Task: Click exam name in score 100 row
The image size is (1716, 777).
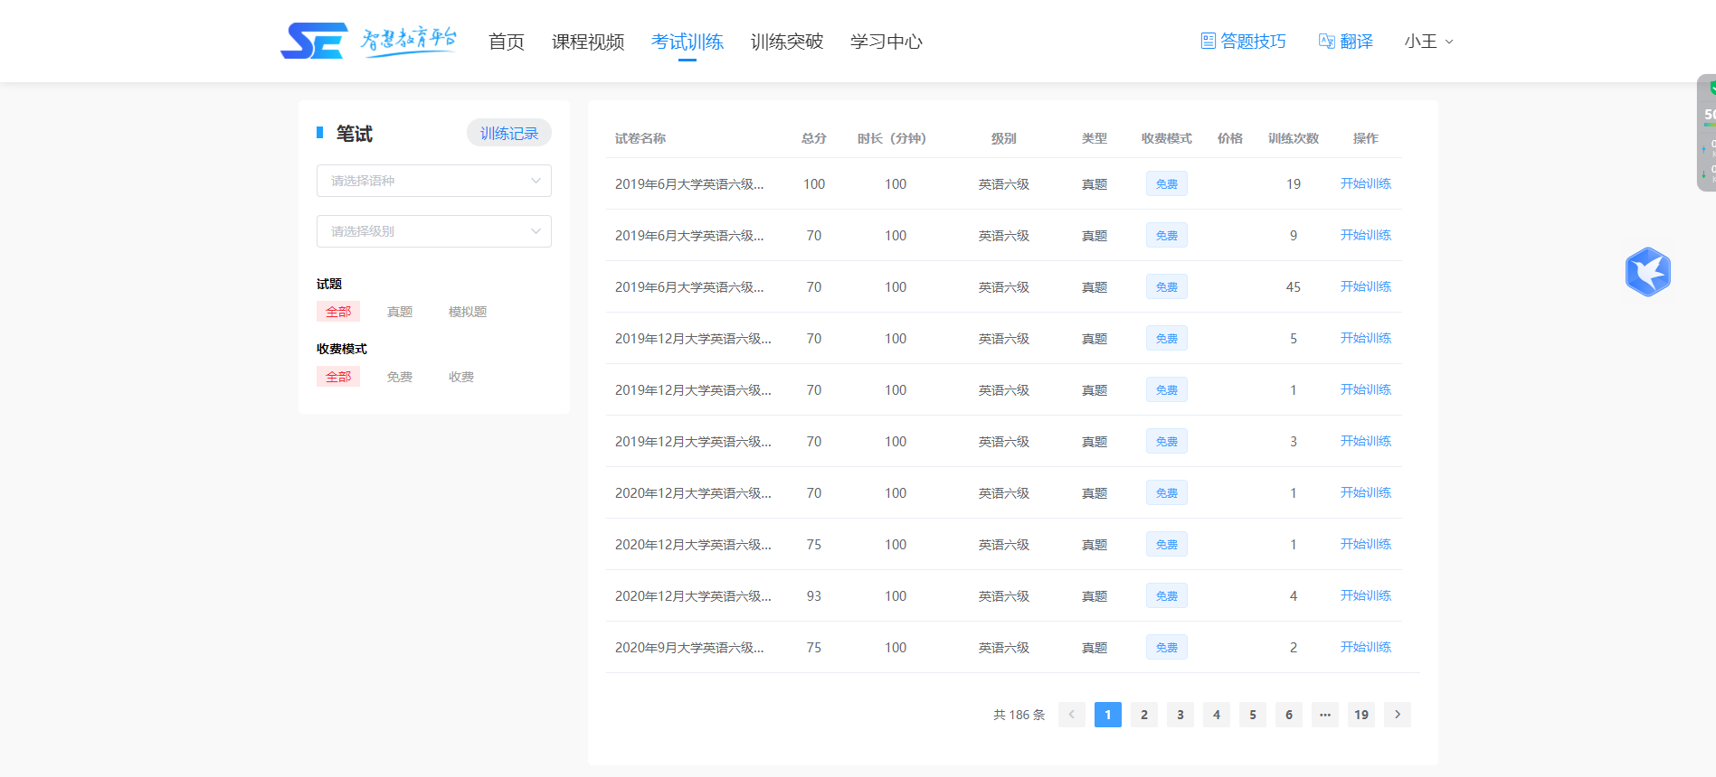Action: pos(689,183)
